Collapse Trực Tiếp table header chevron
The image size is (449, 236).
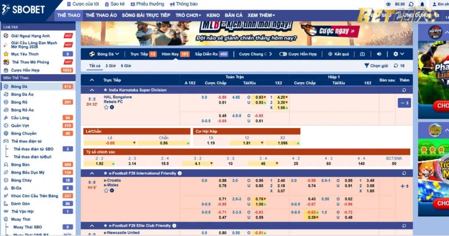pos(92,80)
